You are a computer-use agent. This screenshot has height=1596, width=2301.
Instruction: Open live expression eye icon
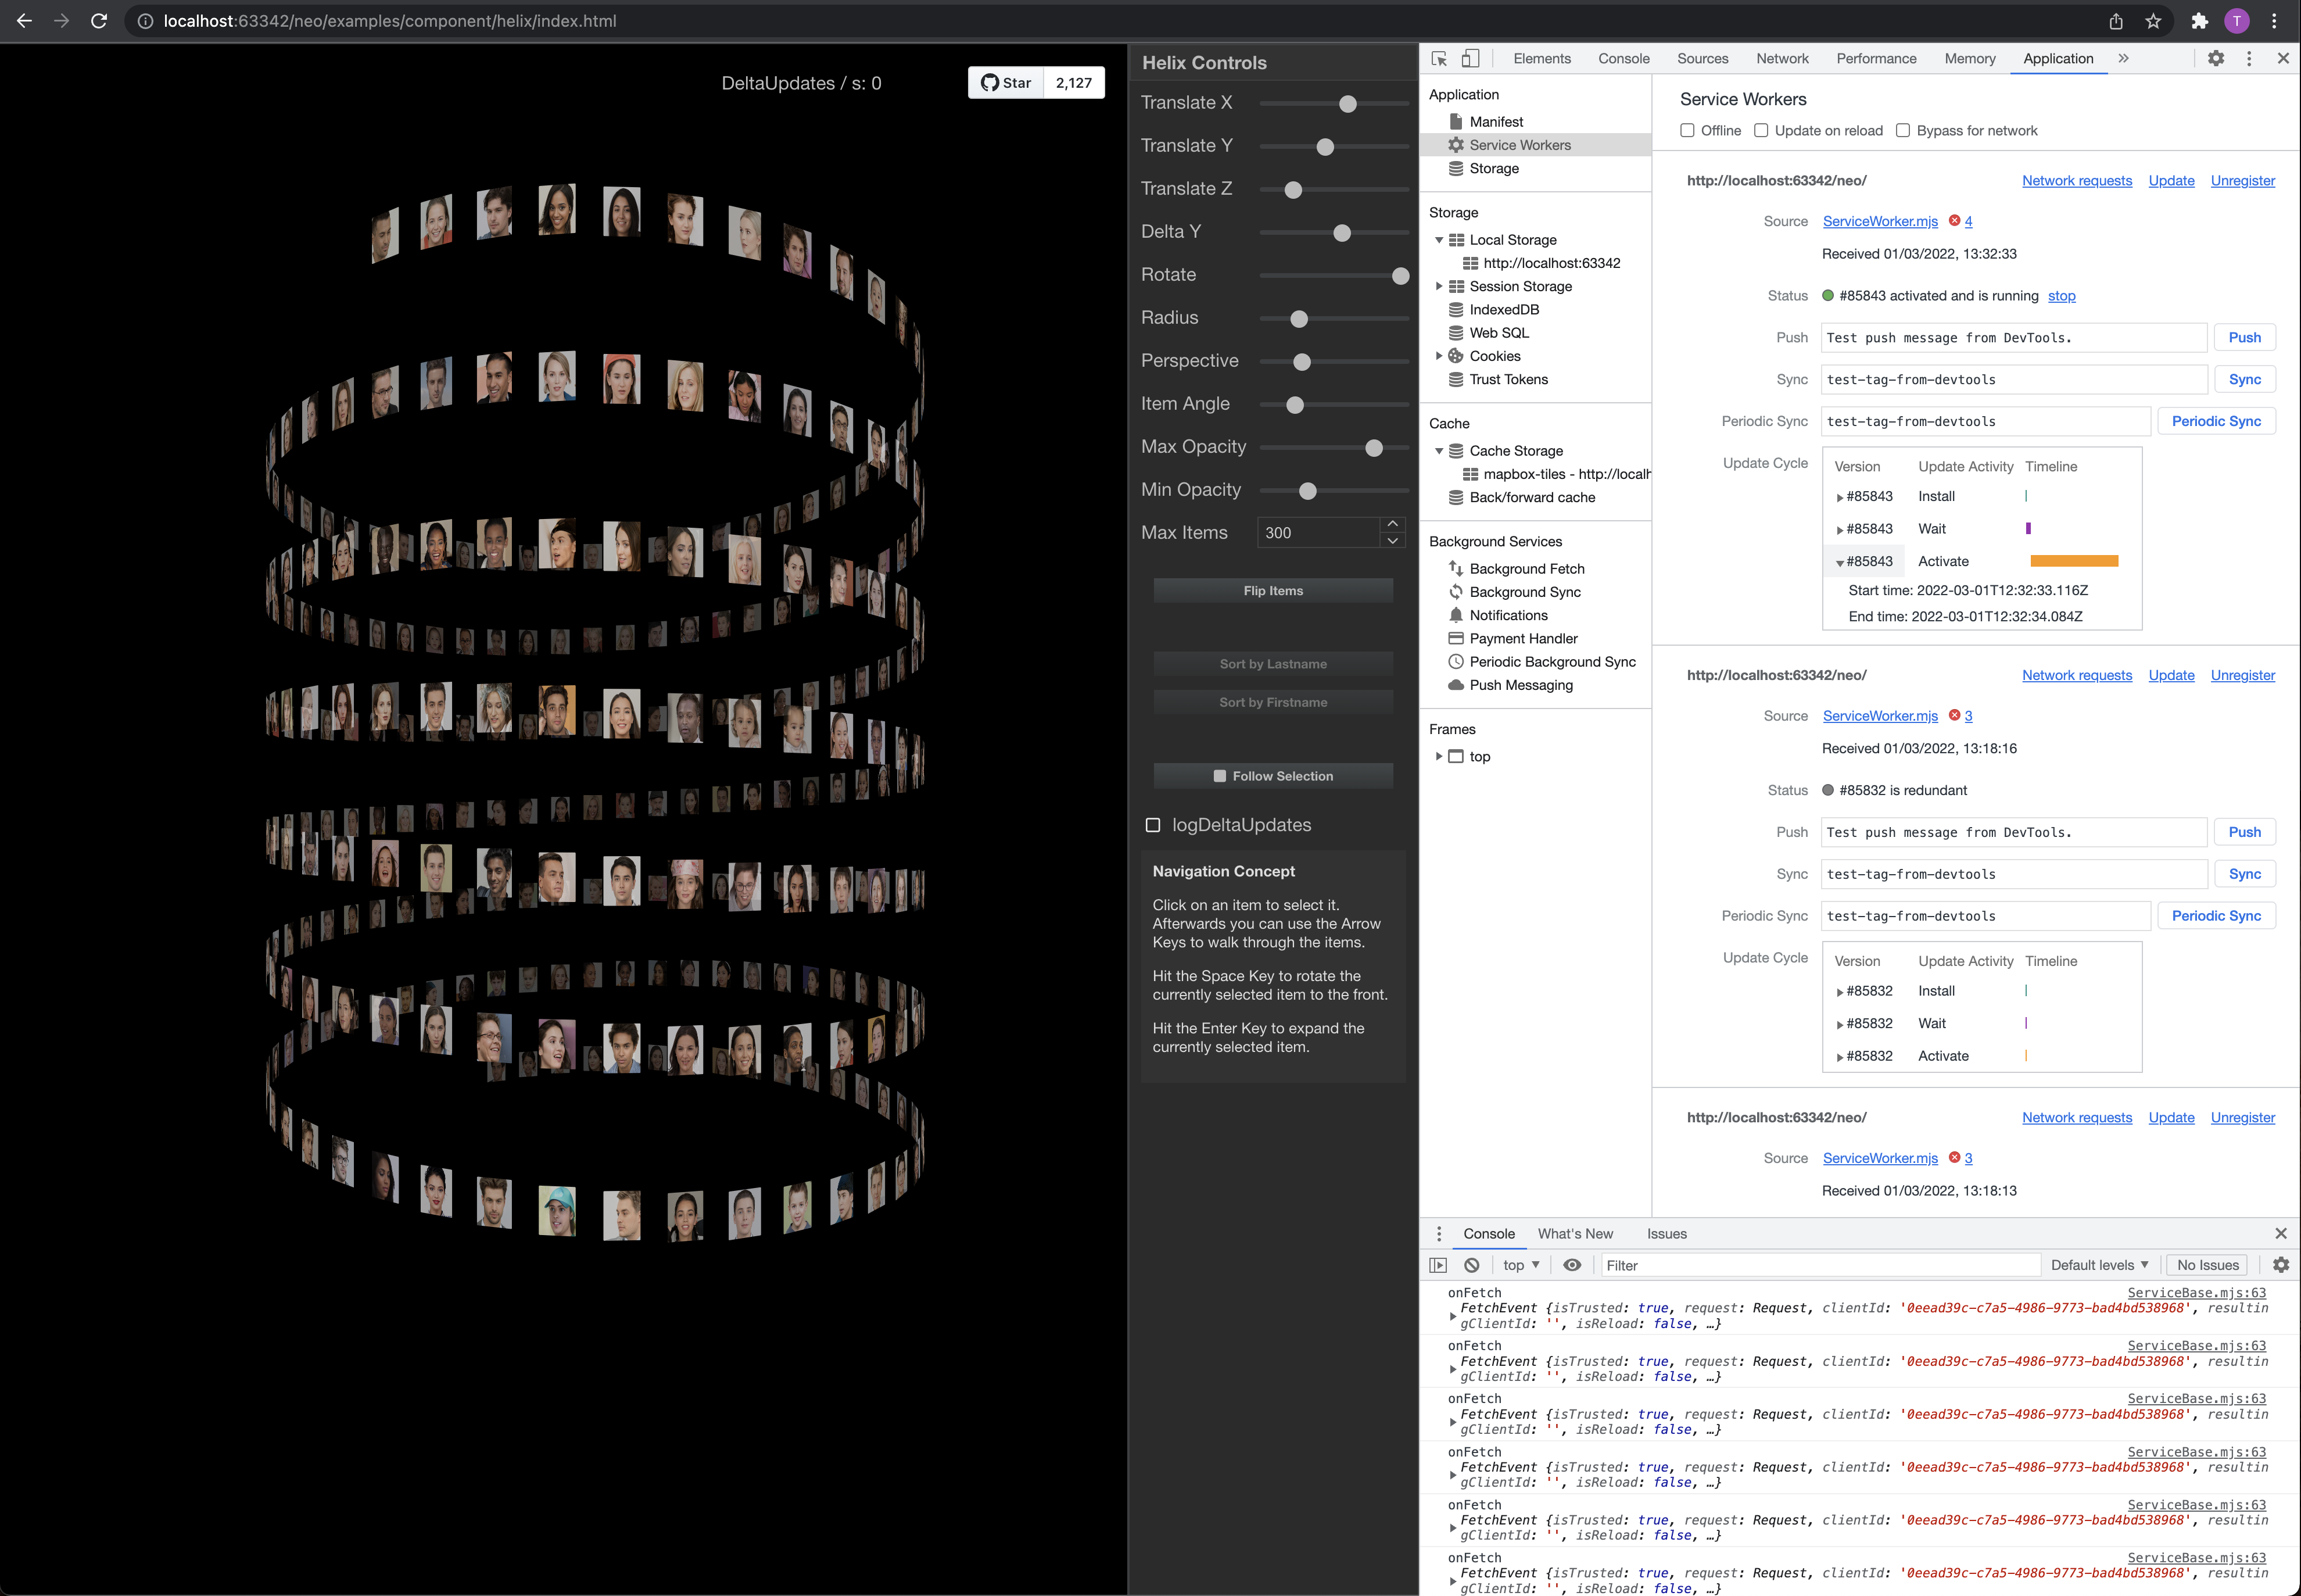(x=1572, y=1265)
